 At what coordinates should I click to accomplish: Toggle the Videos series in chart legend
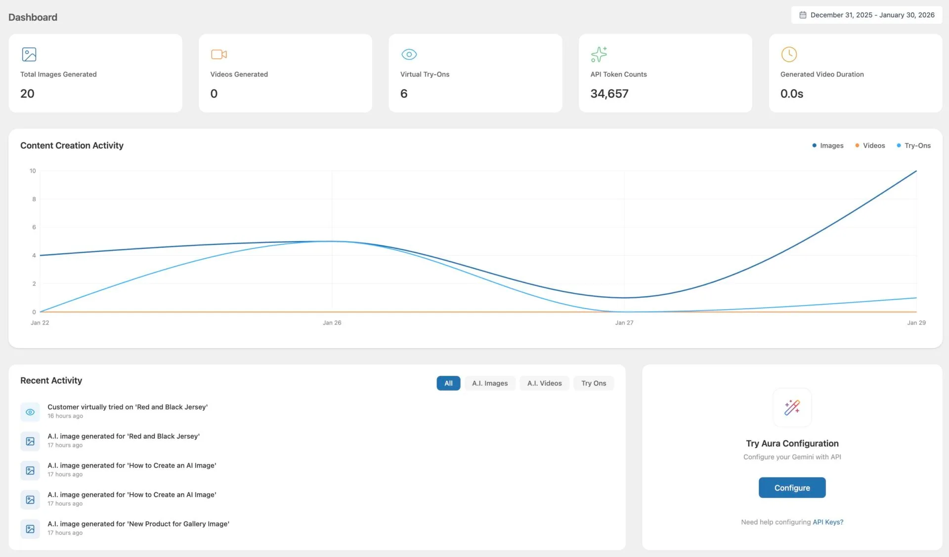tap(870, 146)
